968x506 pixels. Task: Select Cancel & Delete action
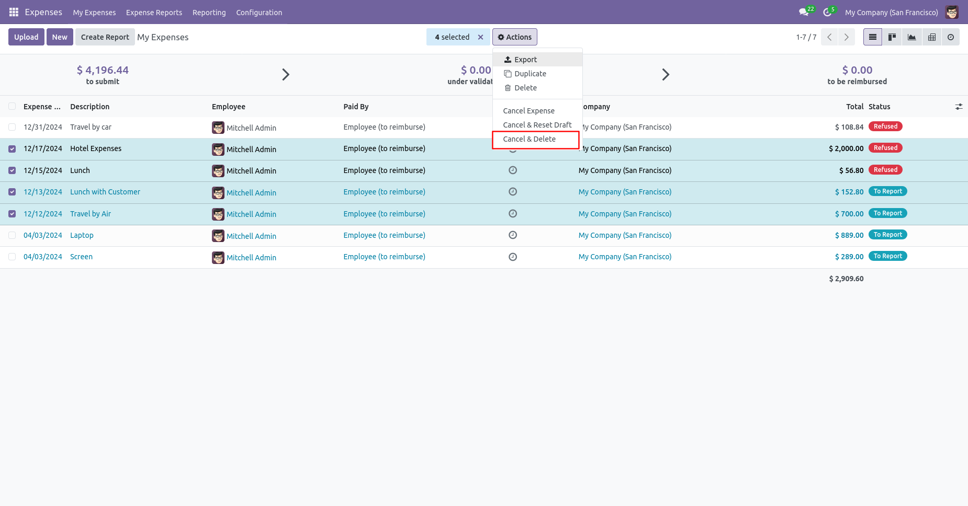coord(537,139)
